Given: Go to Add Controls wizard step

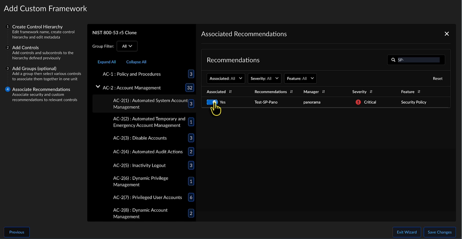Looking at the screenshot, I should coord(25,47).
